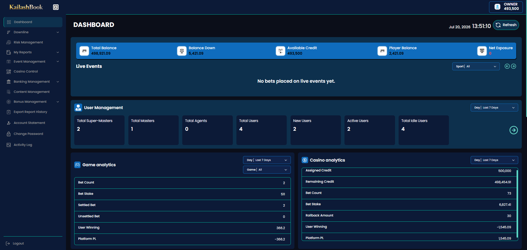Click the owner profile avatar icon
527x250 pixels.
pyautogui.click(x=497, y=7)
